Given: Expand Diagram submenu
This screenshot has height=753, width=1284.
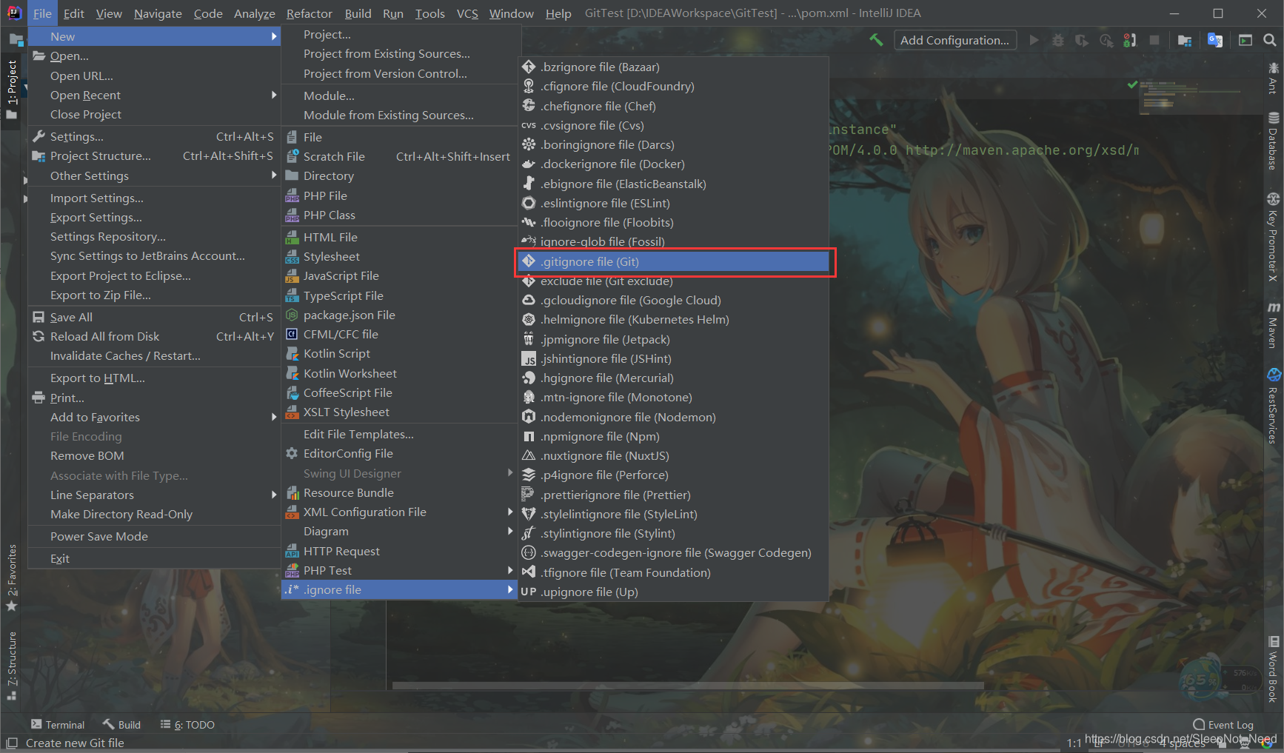Looking at the screenshot, I should 399,531.
